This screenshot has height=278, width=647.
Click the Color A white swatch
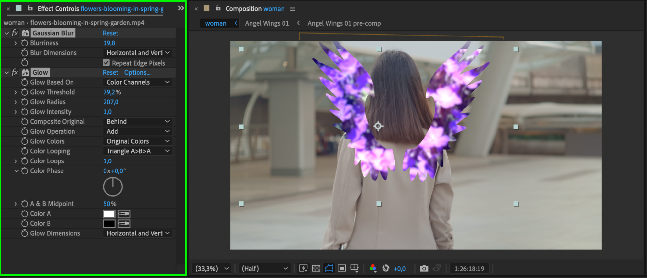pyautogui.click(x=109, y=214)
